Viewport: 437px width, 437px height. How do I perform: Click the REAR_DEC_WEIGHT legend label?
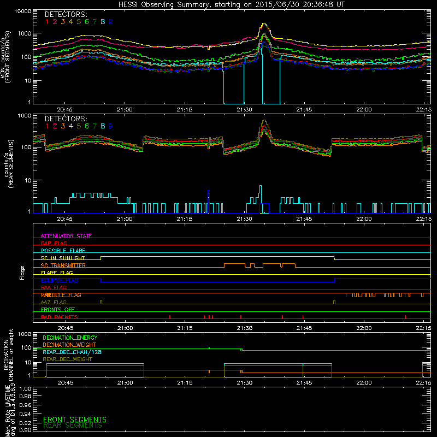pyautogui.click(x=67, y=359)
